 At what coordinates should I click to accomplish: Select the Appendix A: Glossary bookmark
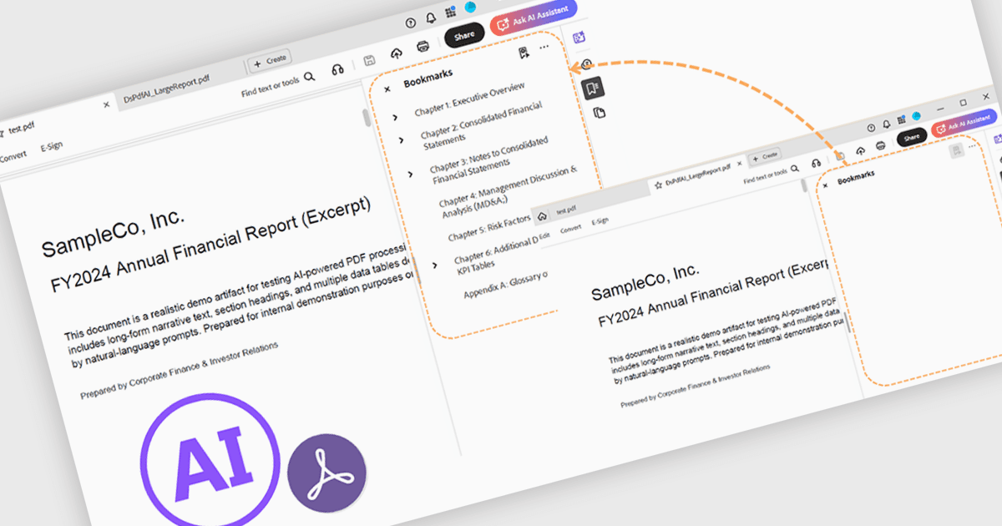pos(506,285)
